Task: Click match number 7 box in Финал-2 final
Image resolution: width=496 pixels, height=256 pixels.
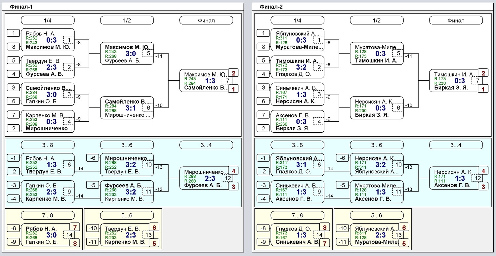Action: point(477,81)
